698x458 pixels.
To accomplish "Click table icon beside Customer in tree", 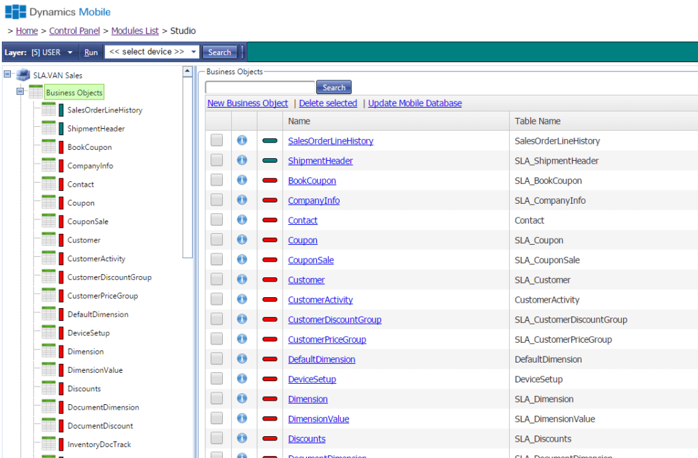I will [x=48, y=239].
